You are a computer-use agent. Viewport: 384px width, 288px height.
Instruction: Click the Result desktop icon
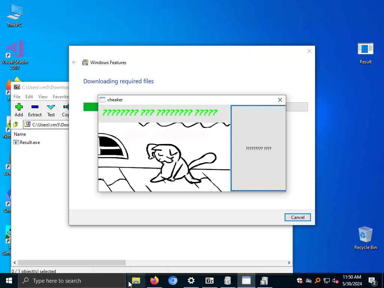(365, 53)
